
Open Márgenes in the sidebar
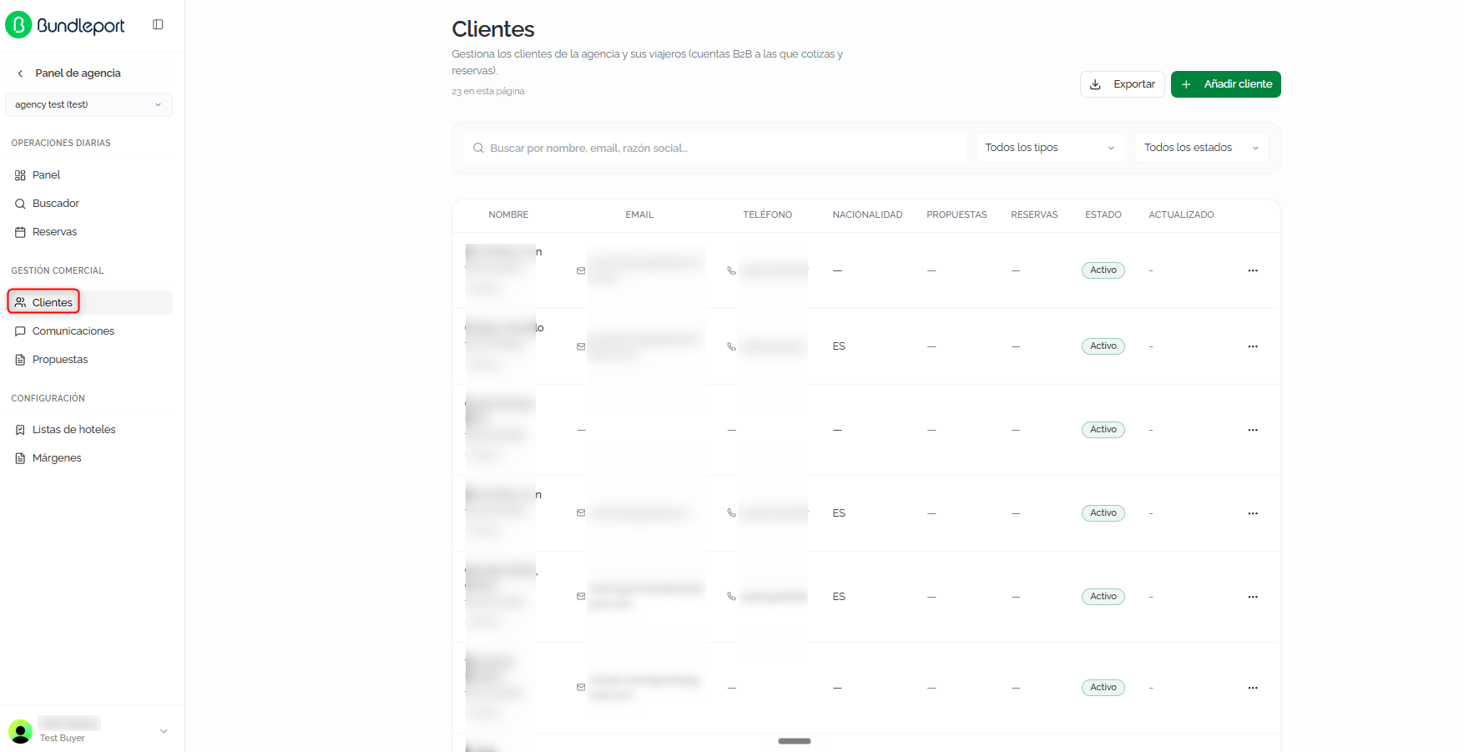[x=88, y=458]
